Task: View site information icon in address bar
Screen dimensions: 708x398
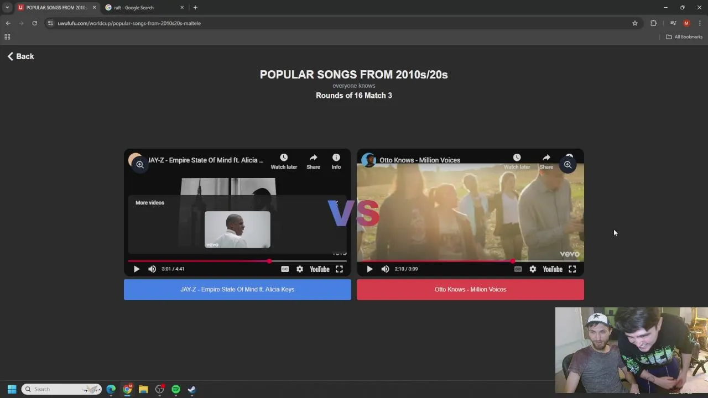Action: [x=50, y=23]
